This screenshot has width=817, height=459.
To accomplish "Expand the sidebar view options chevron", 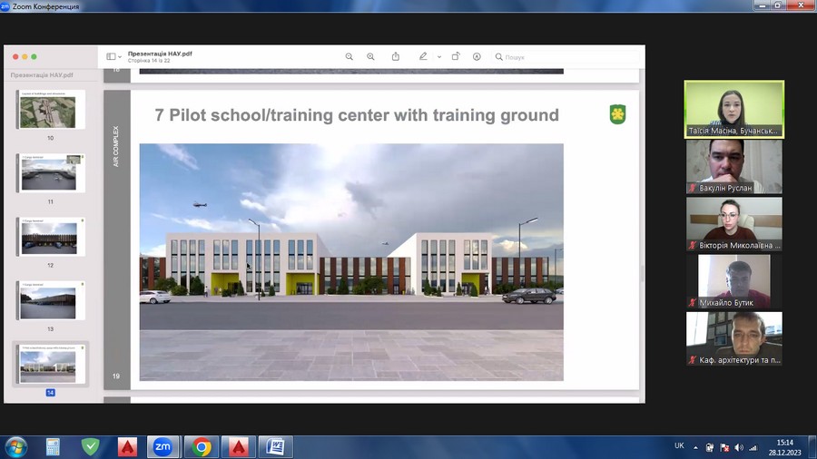I will point(121,56).
